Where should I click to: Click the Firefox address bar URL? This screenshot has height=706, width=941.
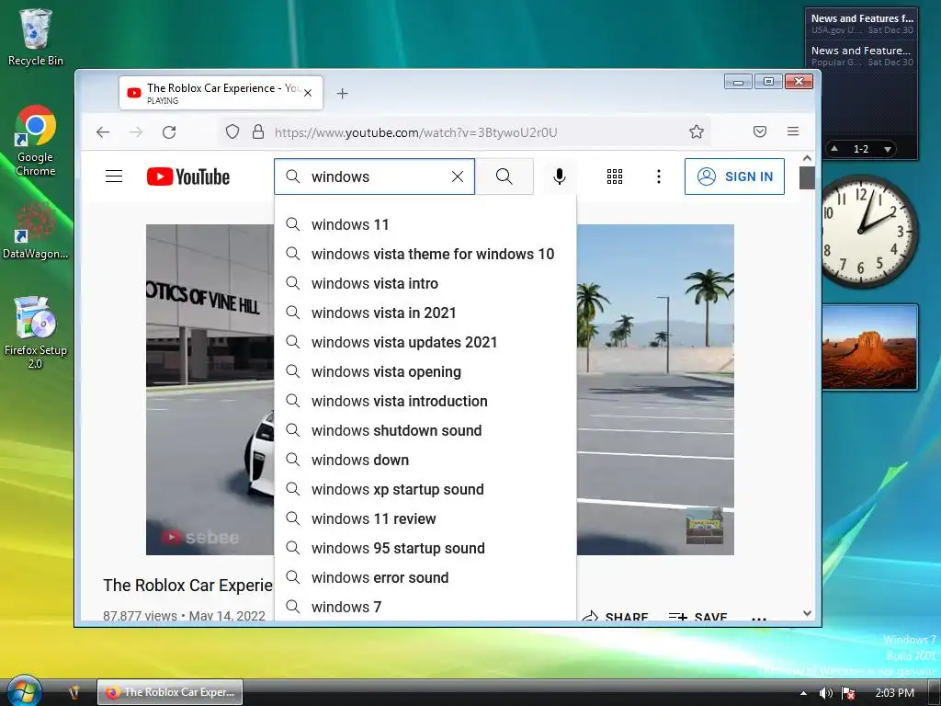(x=416, y=132)
